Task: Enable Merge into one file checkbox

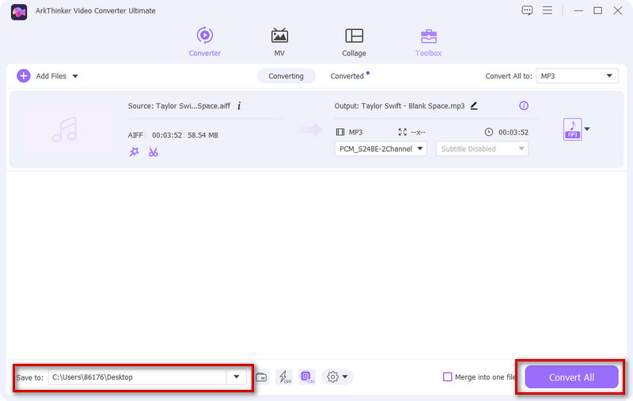Action: coord(447,376)
